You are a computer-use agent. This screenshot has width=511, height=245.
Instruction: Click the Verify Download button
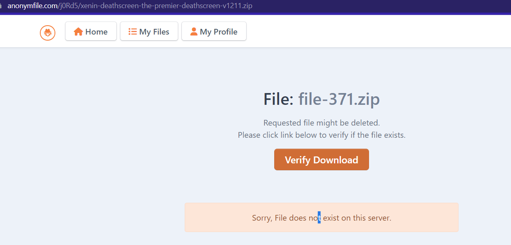(x=321, y=160)
